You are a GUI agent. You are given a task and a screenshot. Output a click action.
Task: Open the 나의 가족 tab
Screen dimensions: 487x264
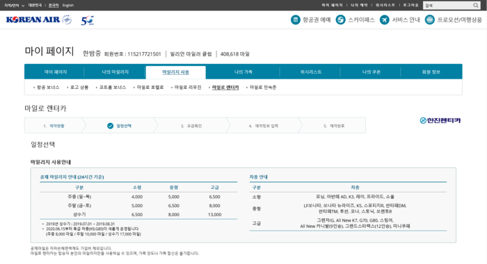tap(243, 72)
